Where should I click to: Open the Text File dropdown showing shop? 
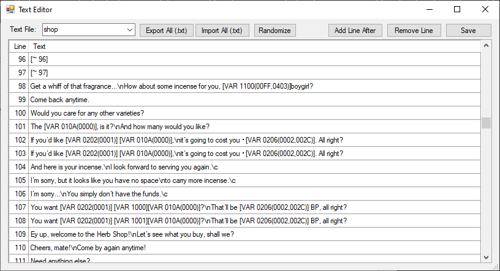[x=89, y=30]
